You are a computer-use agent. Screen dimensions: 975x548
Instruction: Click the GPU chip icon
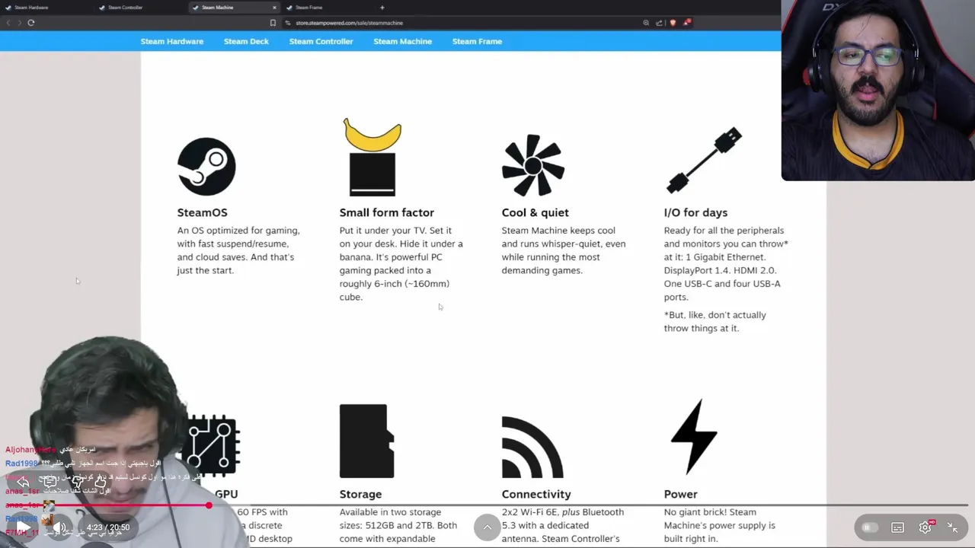211,445
